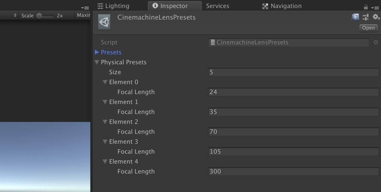Toggle Maximize On Play button
Viewport: 381px width, 192px height.
tap(83, 15)
